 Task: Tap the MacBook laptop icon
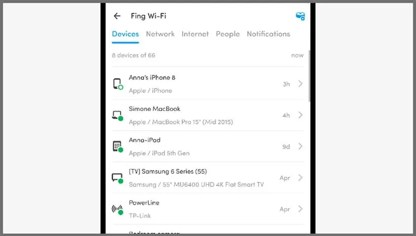point(117,115)
